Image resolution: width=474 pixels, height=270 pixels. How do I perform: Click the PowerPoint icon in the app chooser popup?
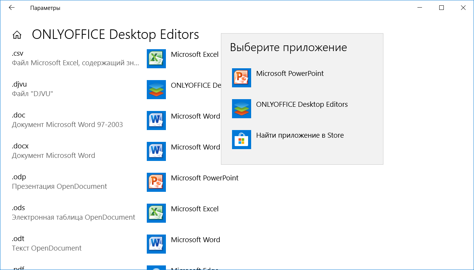pyautogui.click(x=242, y=78)
